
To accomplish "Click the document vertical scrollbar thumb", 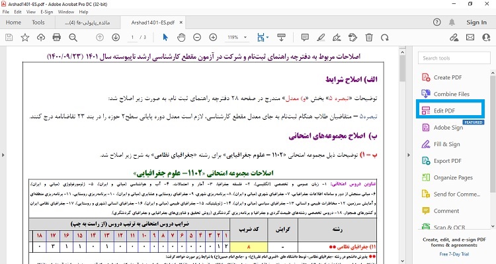I will 402,68.
